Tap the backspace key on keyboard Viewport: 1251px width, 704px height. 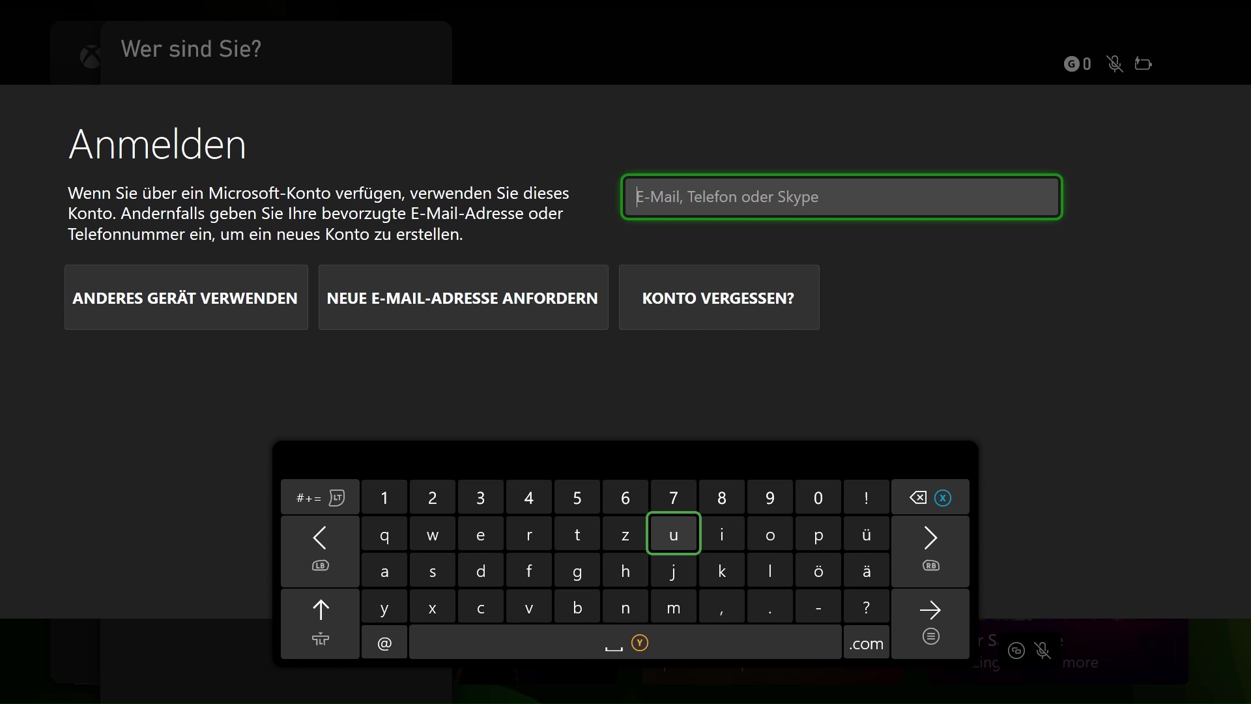coord(930,497)
